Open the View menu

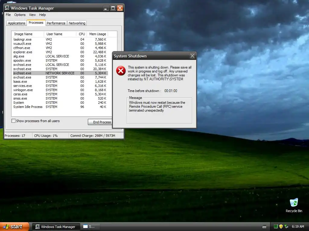click(x=32, y=15)
